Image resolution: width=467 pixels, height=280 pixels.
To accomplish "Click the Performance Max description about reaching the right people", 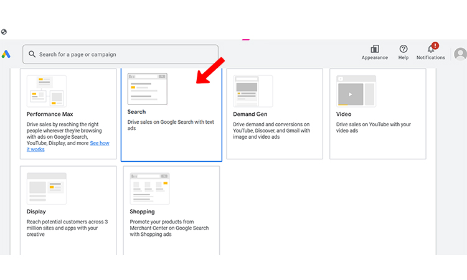I will point(68,137).
